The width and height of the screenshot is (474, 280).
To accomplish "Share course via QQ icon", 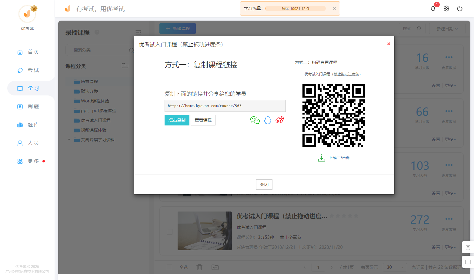I will point(268,120).
